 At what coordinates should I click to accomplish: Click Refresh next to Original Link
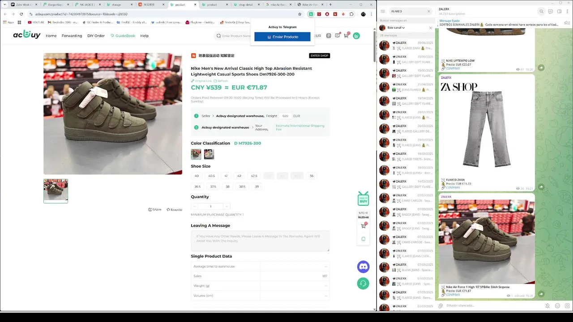click(x=221, y=81)
